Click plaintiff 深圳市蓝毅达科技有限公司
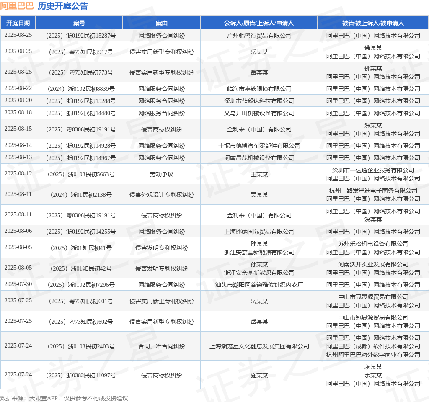This screenshot has height=402, width=429. point(259,101)
